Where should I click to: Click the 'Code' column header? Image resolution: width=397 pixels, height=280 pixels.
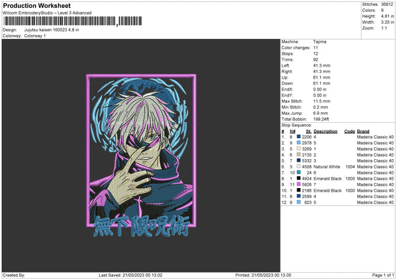pyautogui.click(x=349, y=131)
